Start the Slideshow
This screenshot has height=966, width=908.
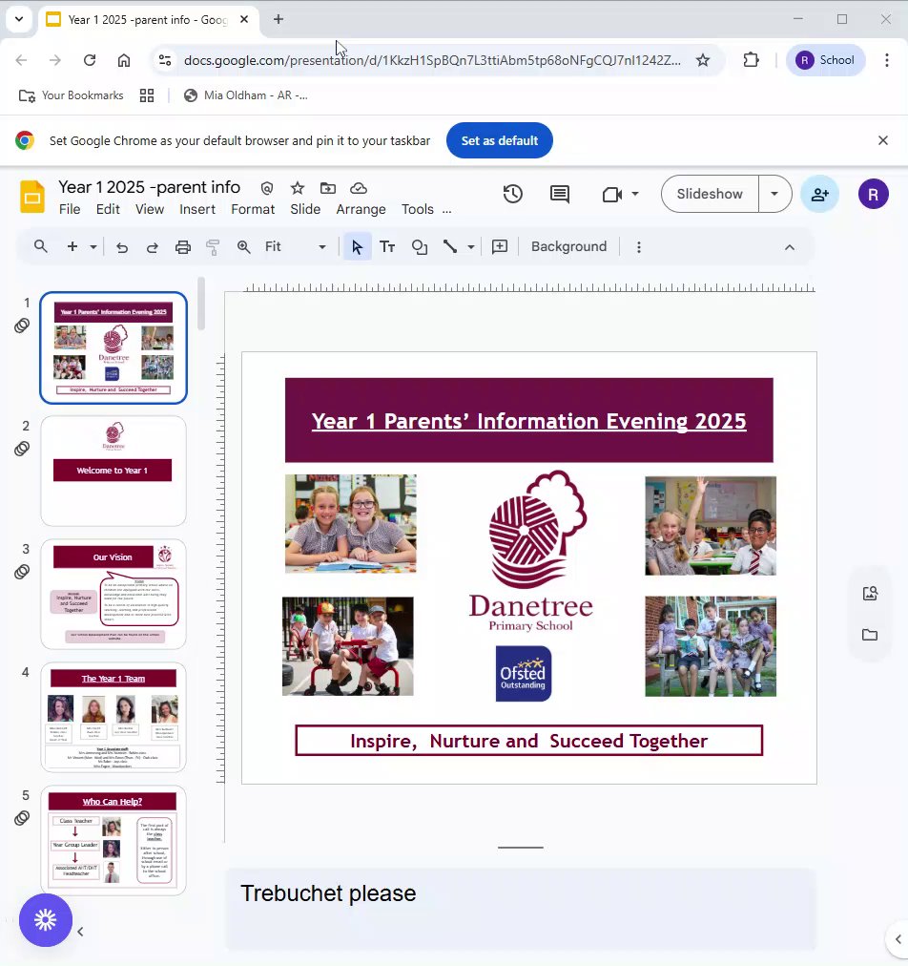(x=710, y=194)
